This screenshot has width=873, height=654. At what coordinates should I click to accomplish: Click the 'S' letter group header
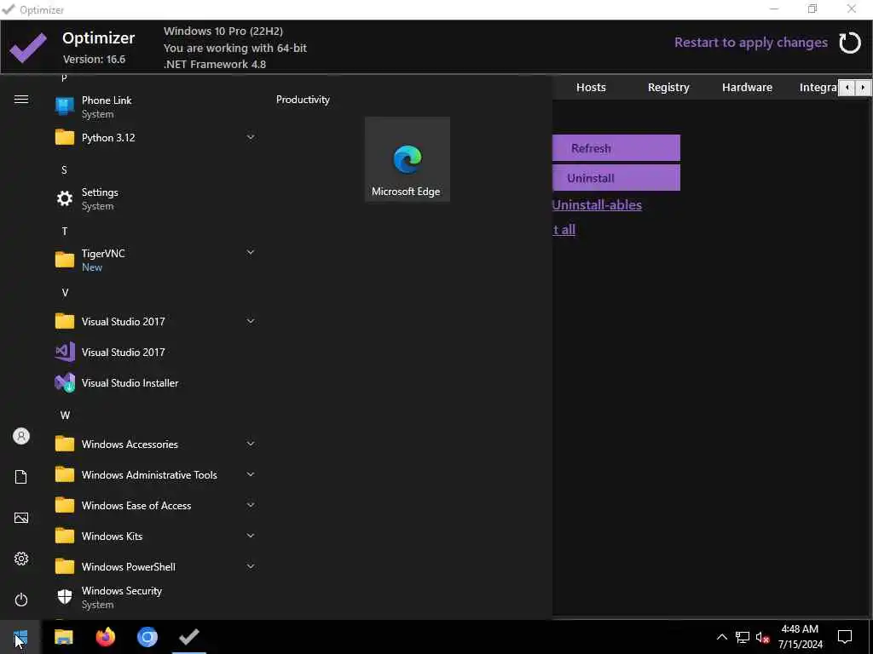click(x=64, y=169)
